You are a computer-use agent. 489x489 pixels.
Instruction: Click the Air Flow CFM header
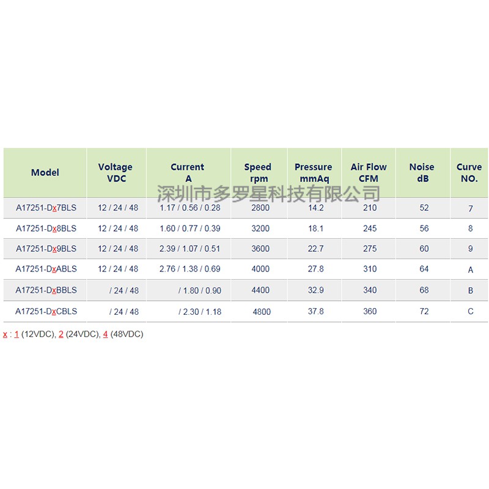(x=369, y=172)
